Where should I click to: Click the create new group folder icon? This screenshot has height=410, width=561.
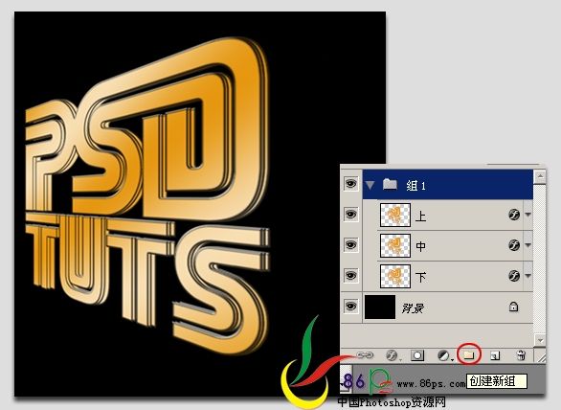click(x=469, y=355)
